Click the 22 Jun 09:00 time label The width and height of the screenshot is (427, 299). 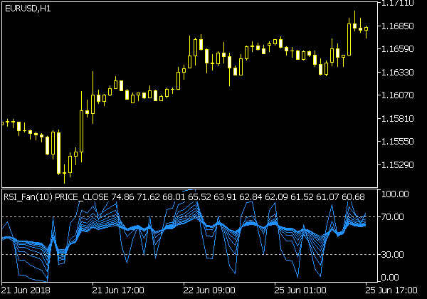pyautogui.click(x=209, y=290)
